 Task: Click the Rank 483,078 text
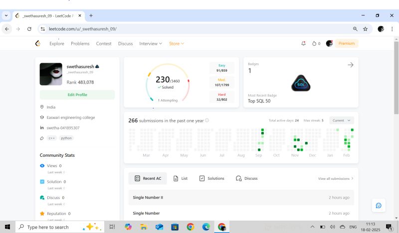pyautogui.click(x=80, y=82)
